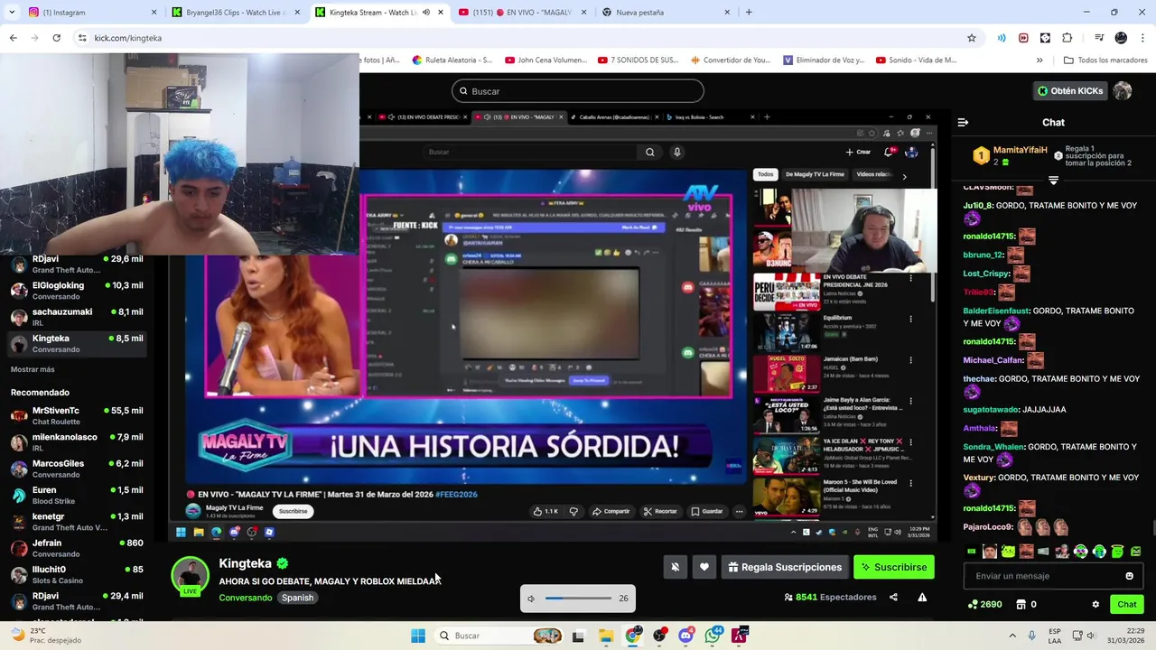Open the share icon beside Espectadores
1156x650 pixels.
893,597
